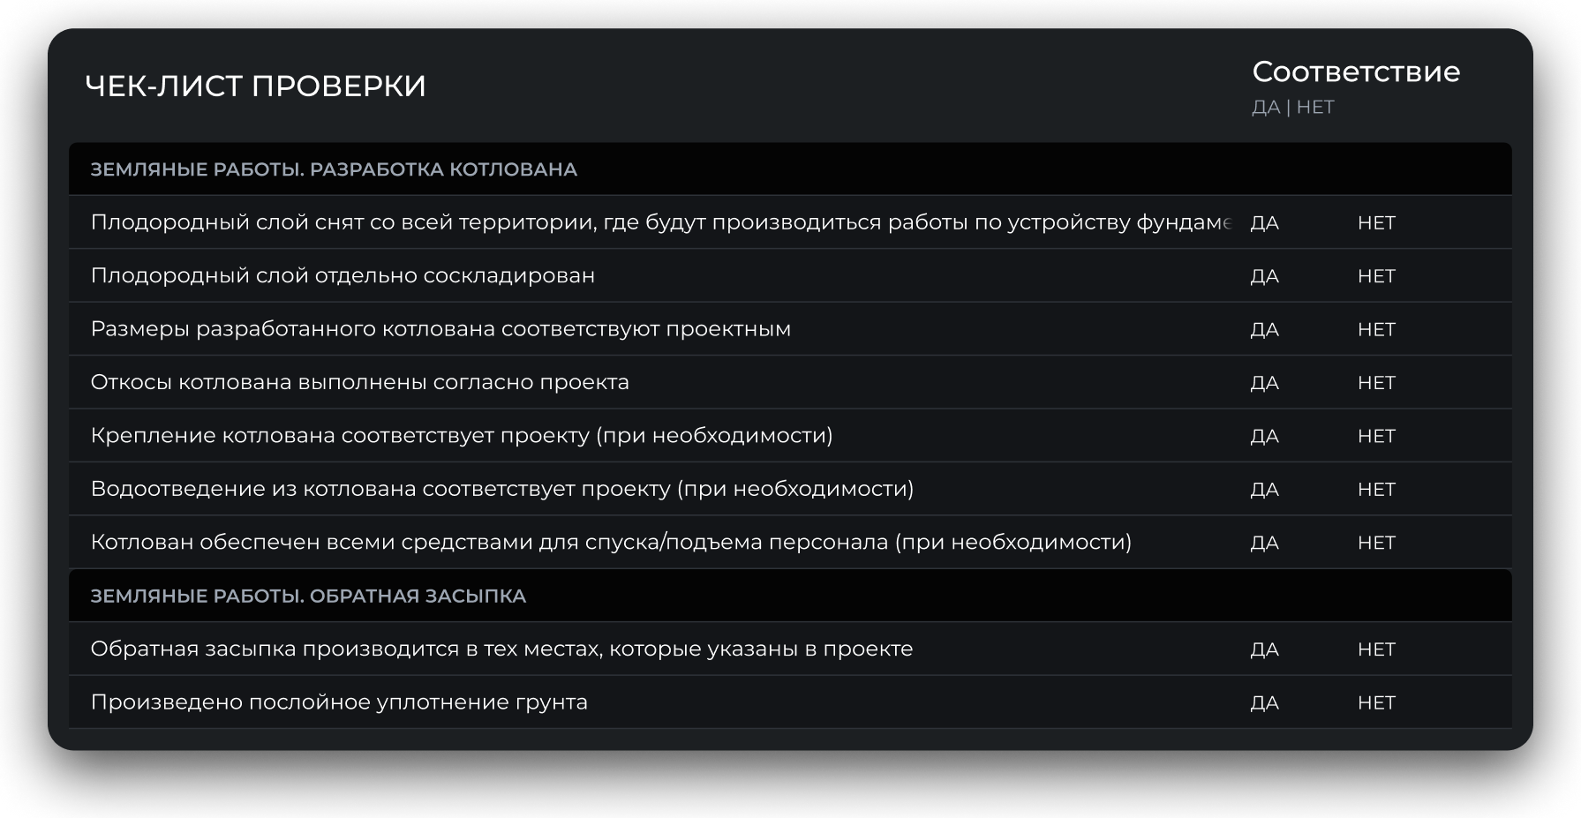
Task: Choose НЕТ for 'Откосы котлована выполнены' row
Action: (x=1376, y=383)
